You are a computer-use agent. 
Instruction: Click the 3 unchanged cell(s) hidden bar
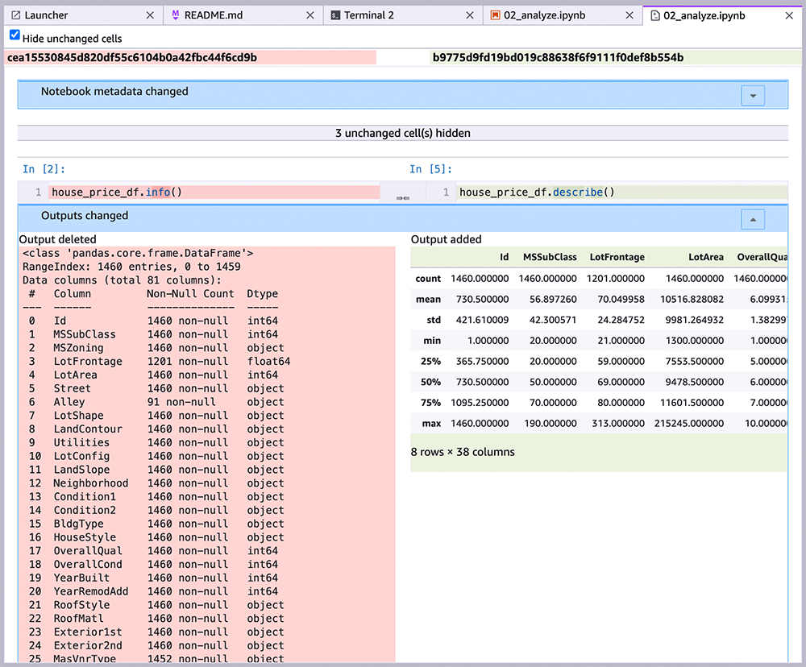tap(403, 133)
